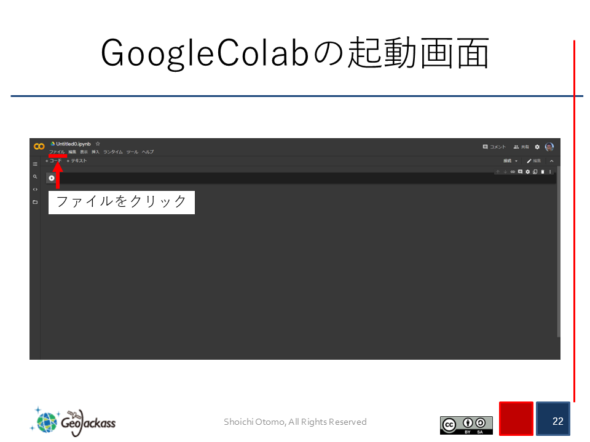Click the notebook's vertical scrollbar
This screenshot has height=442, width=590.
pos(558,258)
